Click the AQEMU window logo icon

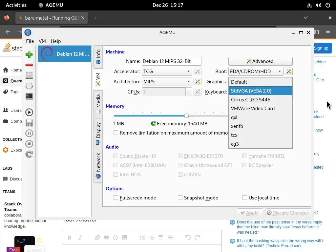click(28, 32)
